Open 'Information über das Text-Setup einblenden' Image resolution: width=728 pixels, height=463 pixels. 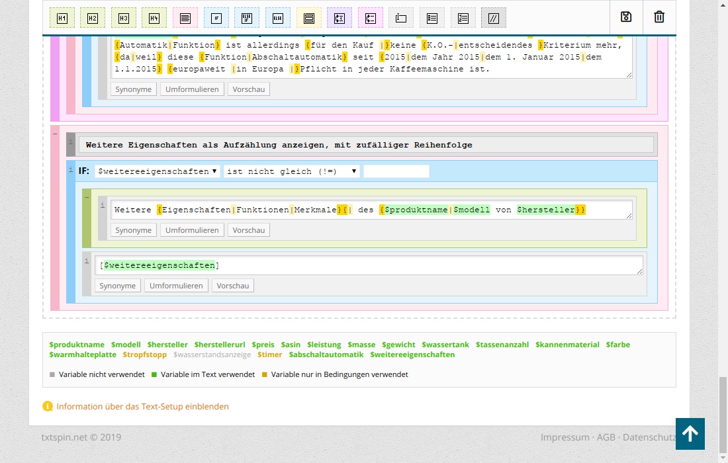coord(142,407)
